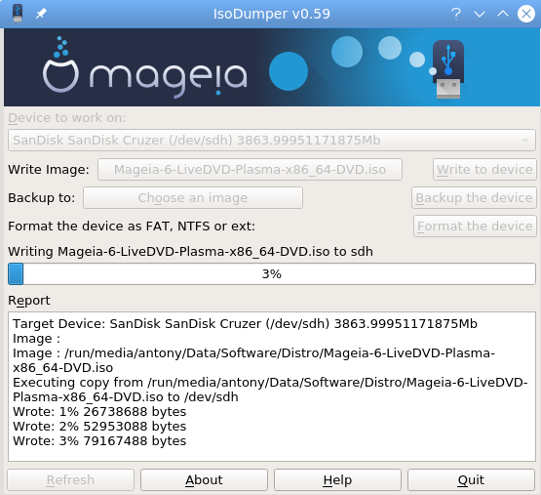Open the device selection dropdown arrow
Viewport: 541px width, 495px height.
click(x=525, y=141)
